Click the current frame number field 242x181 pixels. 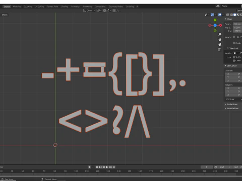point(207,167)
